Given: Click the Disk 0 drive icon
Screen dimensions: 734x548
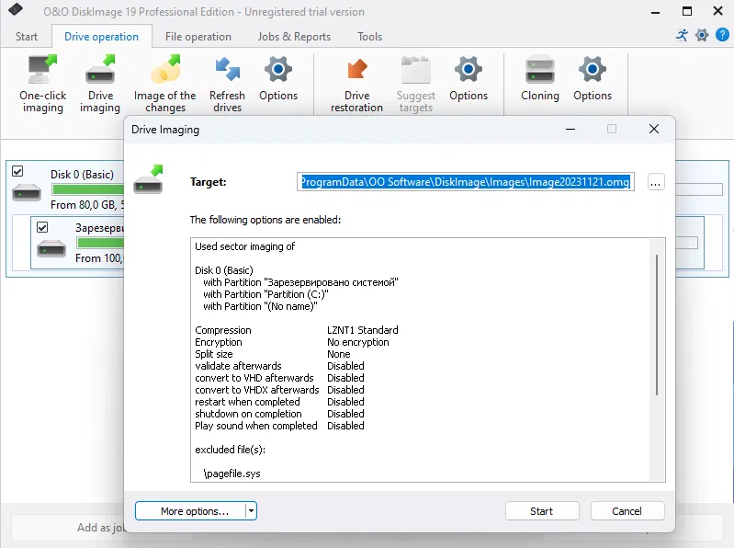Looking at the screenshot, I should 27,192.
